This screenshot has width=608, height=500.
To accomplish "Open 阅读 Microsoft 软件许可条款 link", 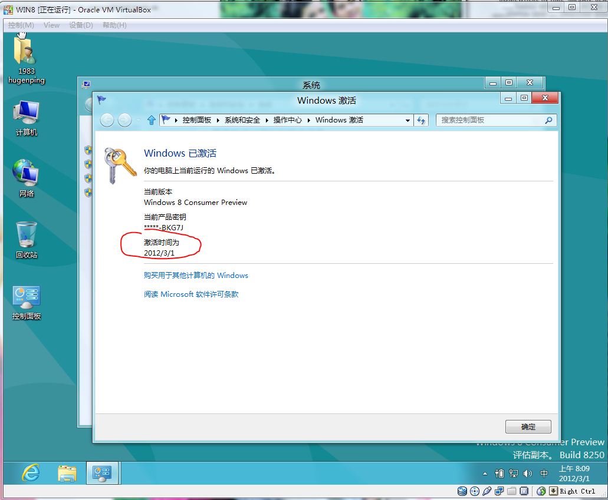I will click(191, 294).
